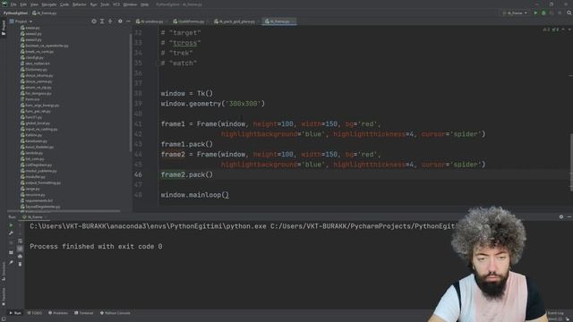The height and width of the screenshot is (322, 573).
Task: Hide the Project panel with minus icon
Action: 128,21
